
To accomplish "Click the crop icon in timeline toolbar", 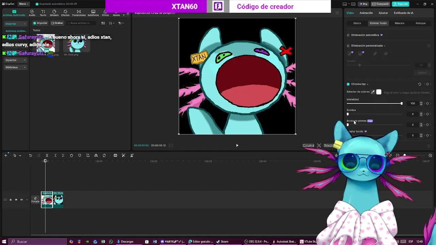I will 88,156.
